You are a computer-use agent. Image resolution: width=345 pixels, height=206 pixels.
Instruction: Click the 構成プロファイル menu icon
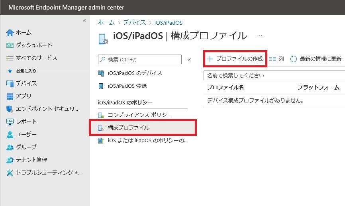click(x=101, y=128)
